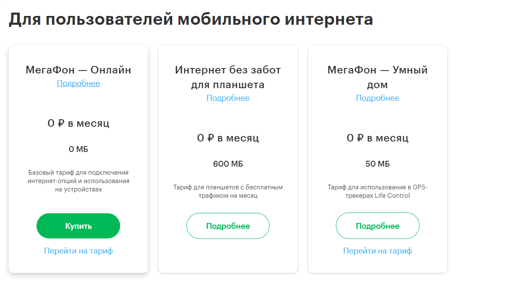The image size is (532, 301).
Task: Click the page heading Для пользователей мобильного интернета
Action: (191, 19)
